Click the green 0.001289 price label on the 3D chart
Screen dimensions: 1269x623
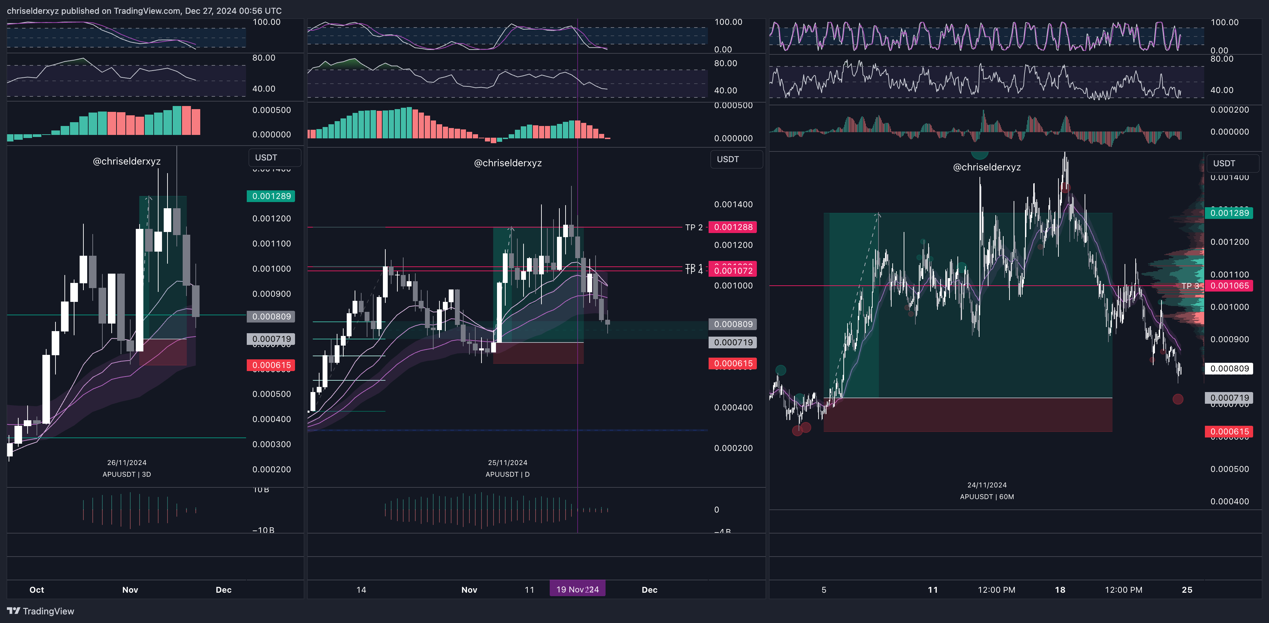(271, 196)
